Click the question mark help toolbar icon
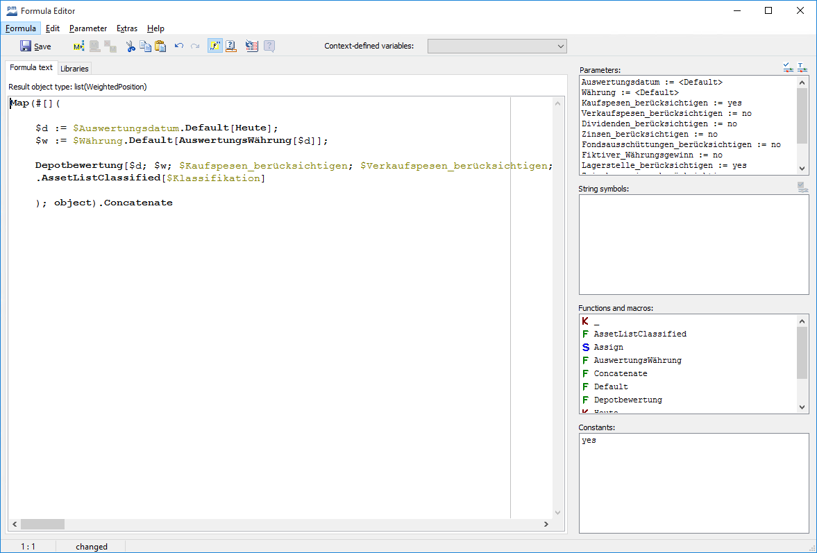The image size is (817, 553). (x=232, y=46)
